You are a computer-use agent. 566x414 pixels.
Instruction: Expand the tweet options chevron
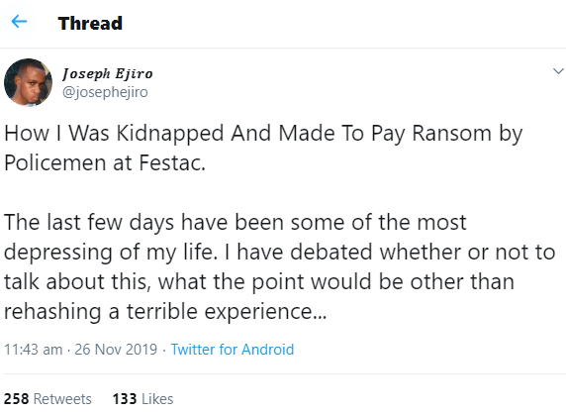coord(558,70)
